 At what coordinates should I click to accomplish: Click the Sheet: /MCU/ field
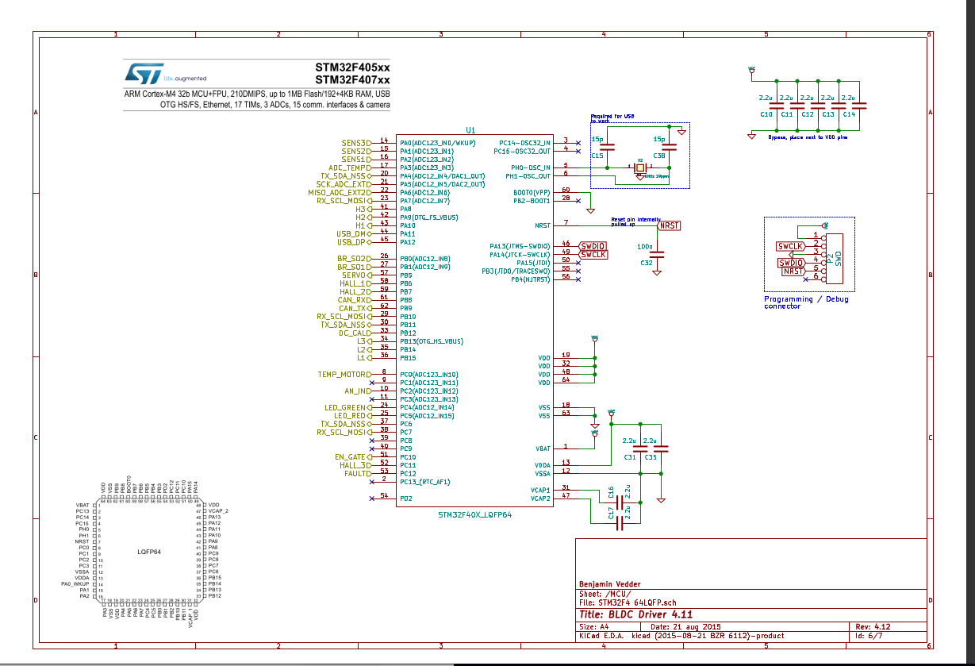click(x=605, y=593)
